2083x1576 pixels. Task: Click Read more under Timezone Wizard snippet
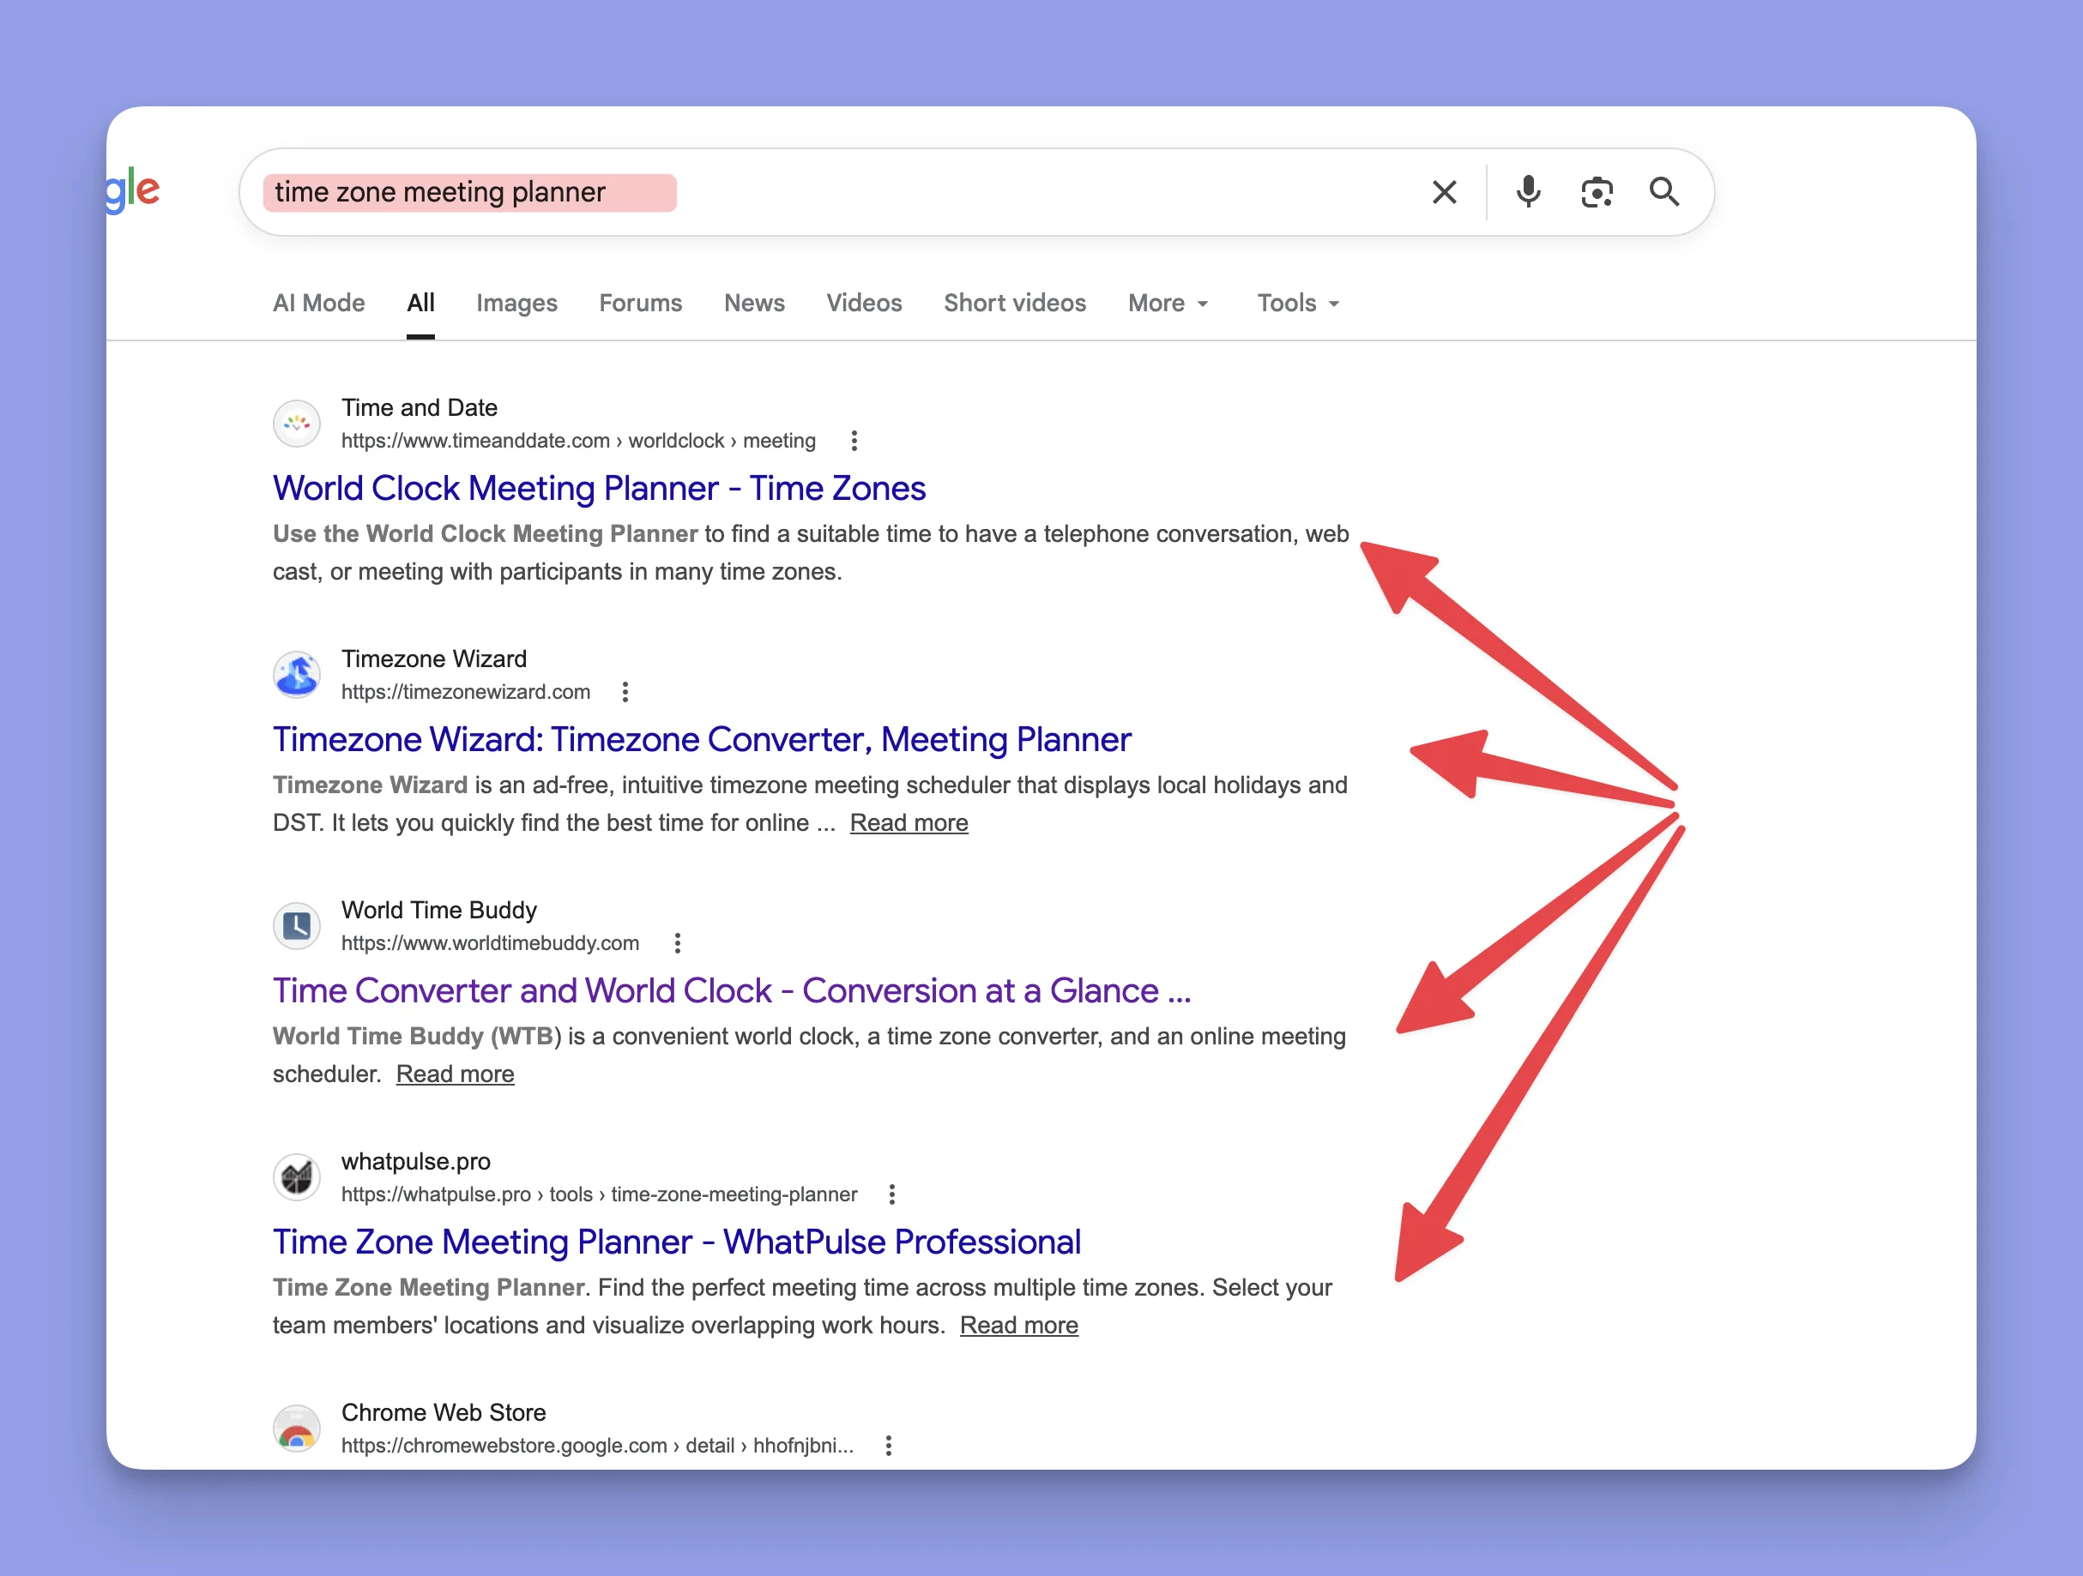point(908,823)
